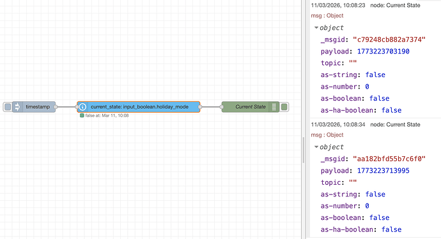Click the 'node: Current State' link in 10:08:23 message

pyautogui.click(x=395, y=5)
